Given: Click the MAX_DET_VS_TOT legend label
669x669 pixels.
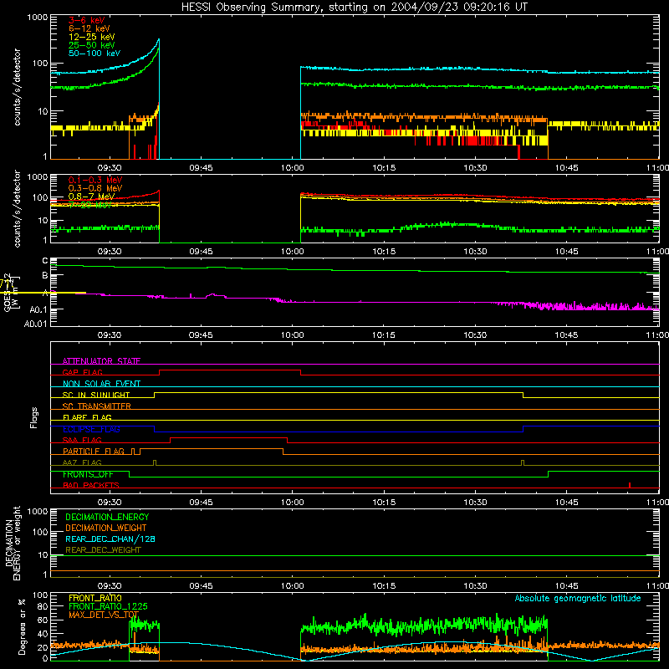Looking at the screenshot, I should [x=104, y=615].
